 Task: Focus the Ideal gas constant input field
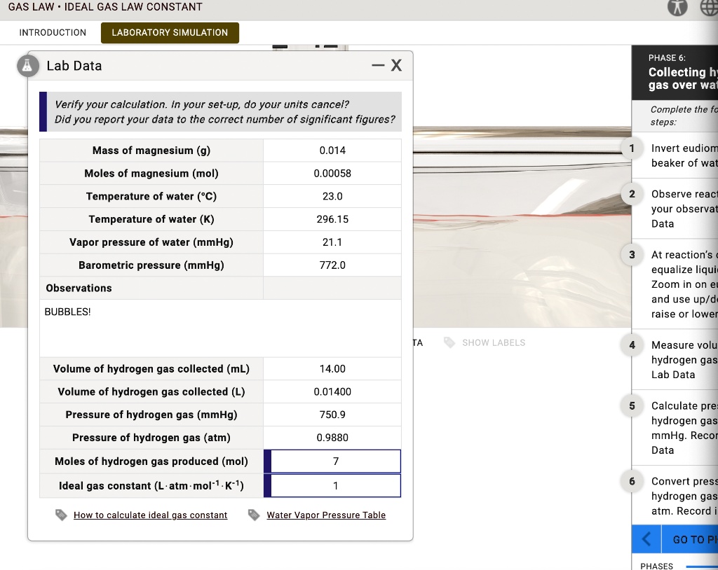pos(335,486)
